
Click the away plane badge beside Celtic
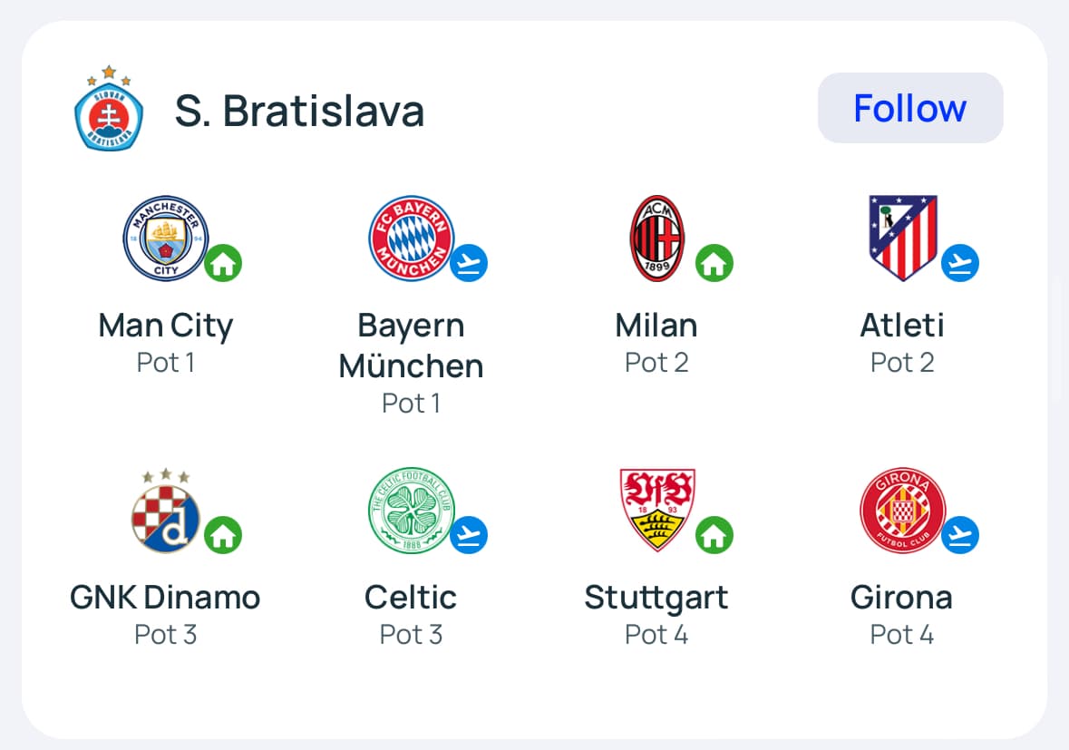coord(469,536)
